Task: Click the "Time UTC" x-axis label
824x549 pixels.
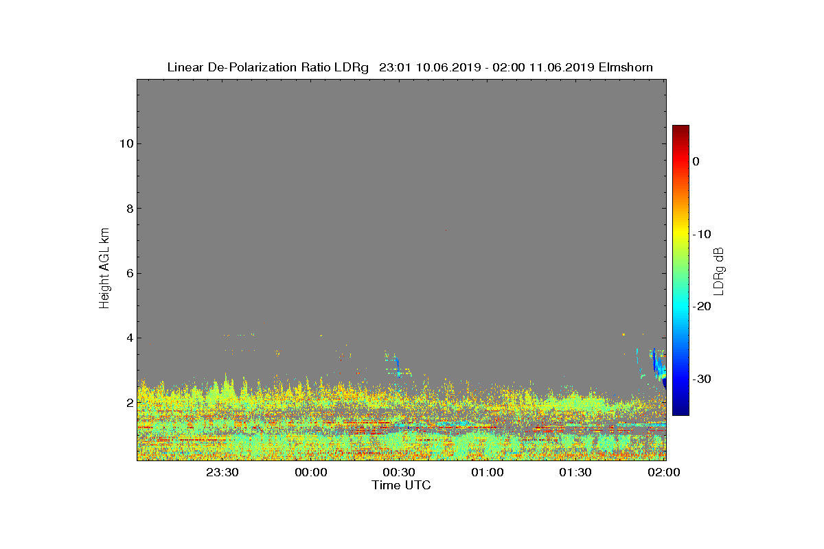Action: tap(402, 485)
